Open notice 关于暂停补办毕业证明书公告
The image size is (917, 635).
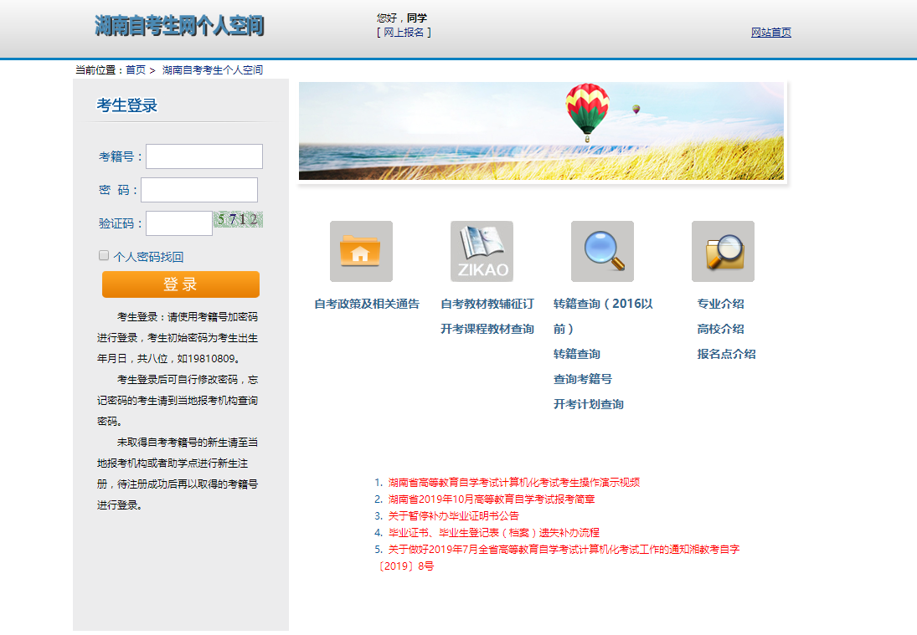point(453,515)
